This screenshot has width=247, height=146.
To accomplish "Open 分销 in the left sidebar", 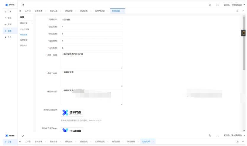I will point(10,24).
